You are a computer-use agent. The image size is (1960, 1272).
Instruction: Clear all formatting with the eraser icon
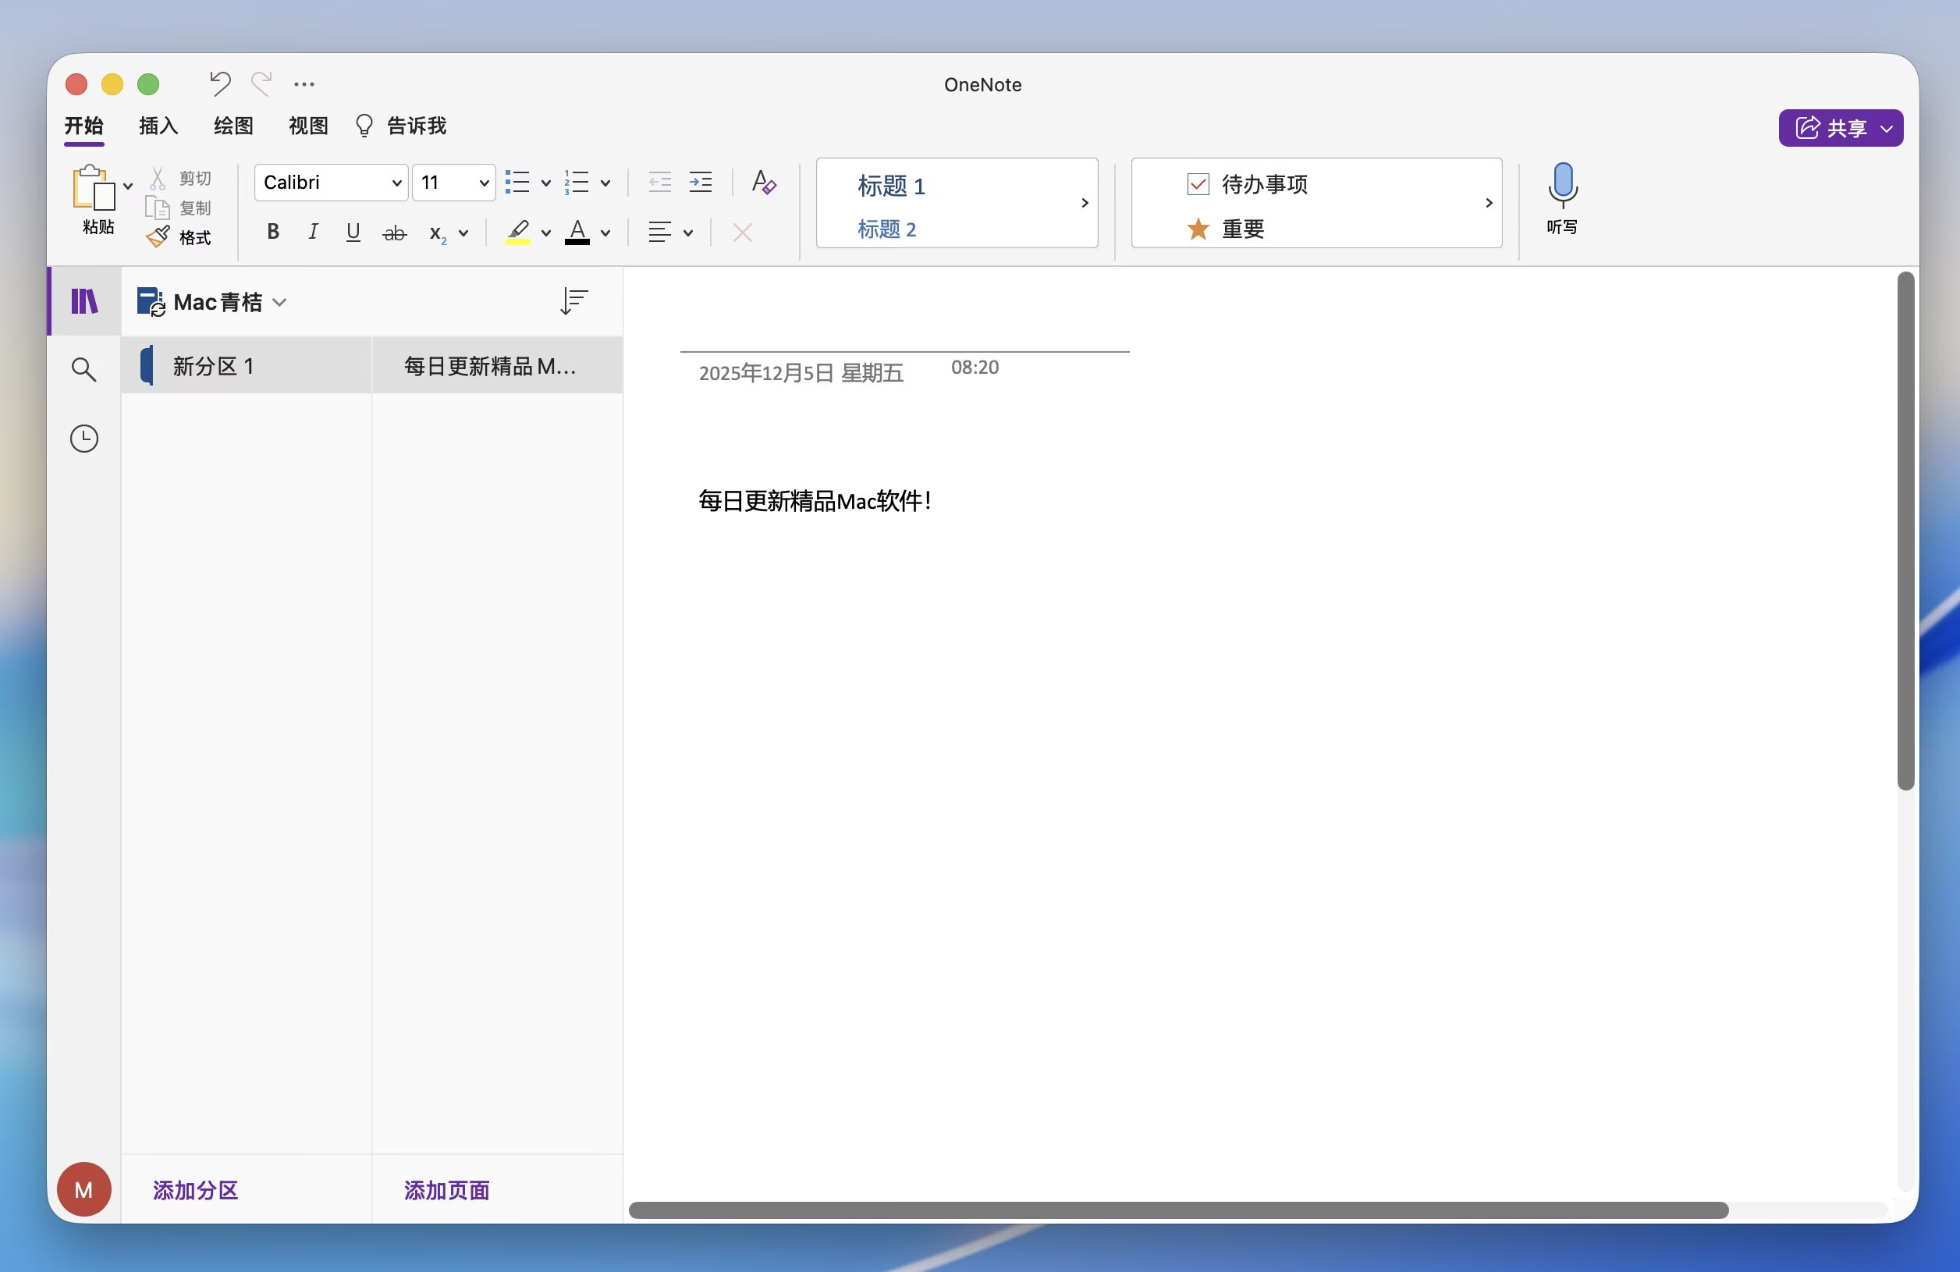(741, 233)
